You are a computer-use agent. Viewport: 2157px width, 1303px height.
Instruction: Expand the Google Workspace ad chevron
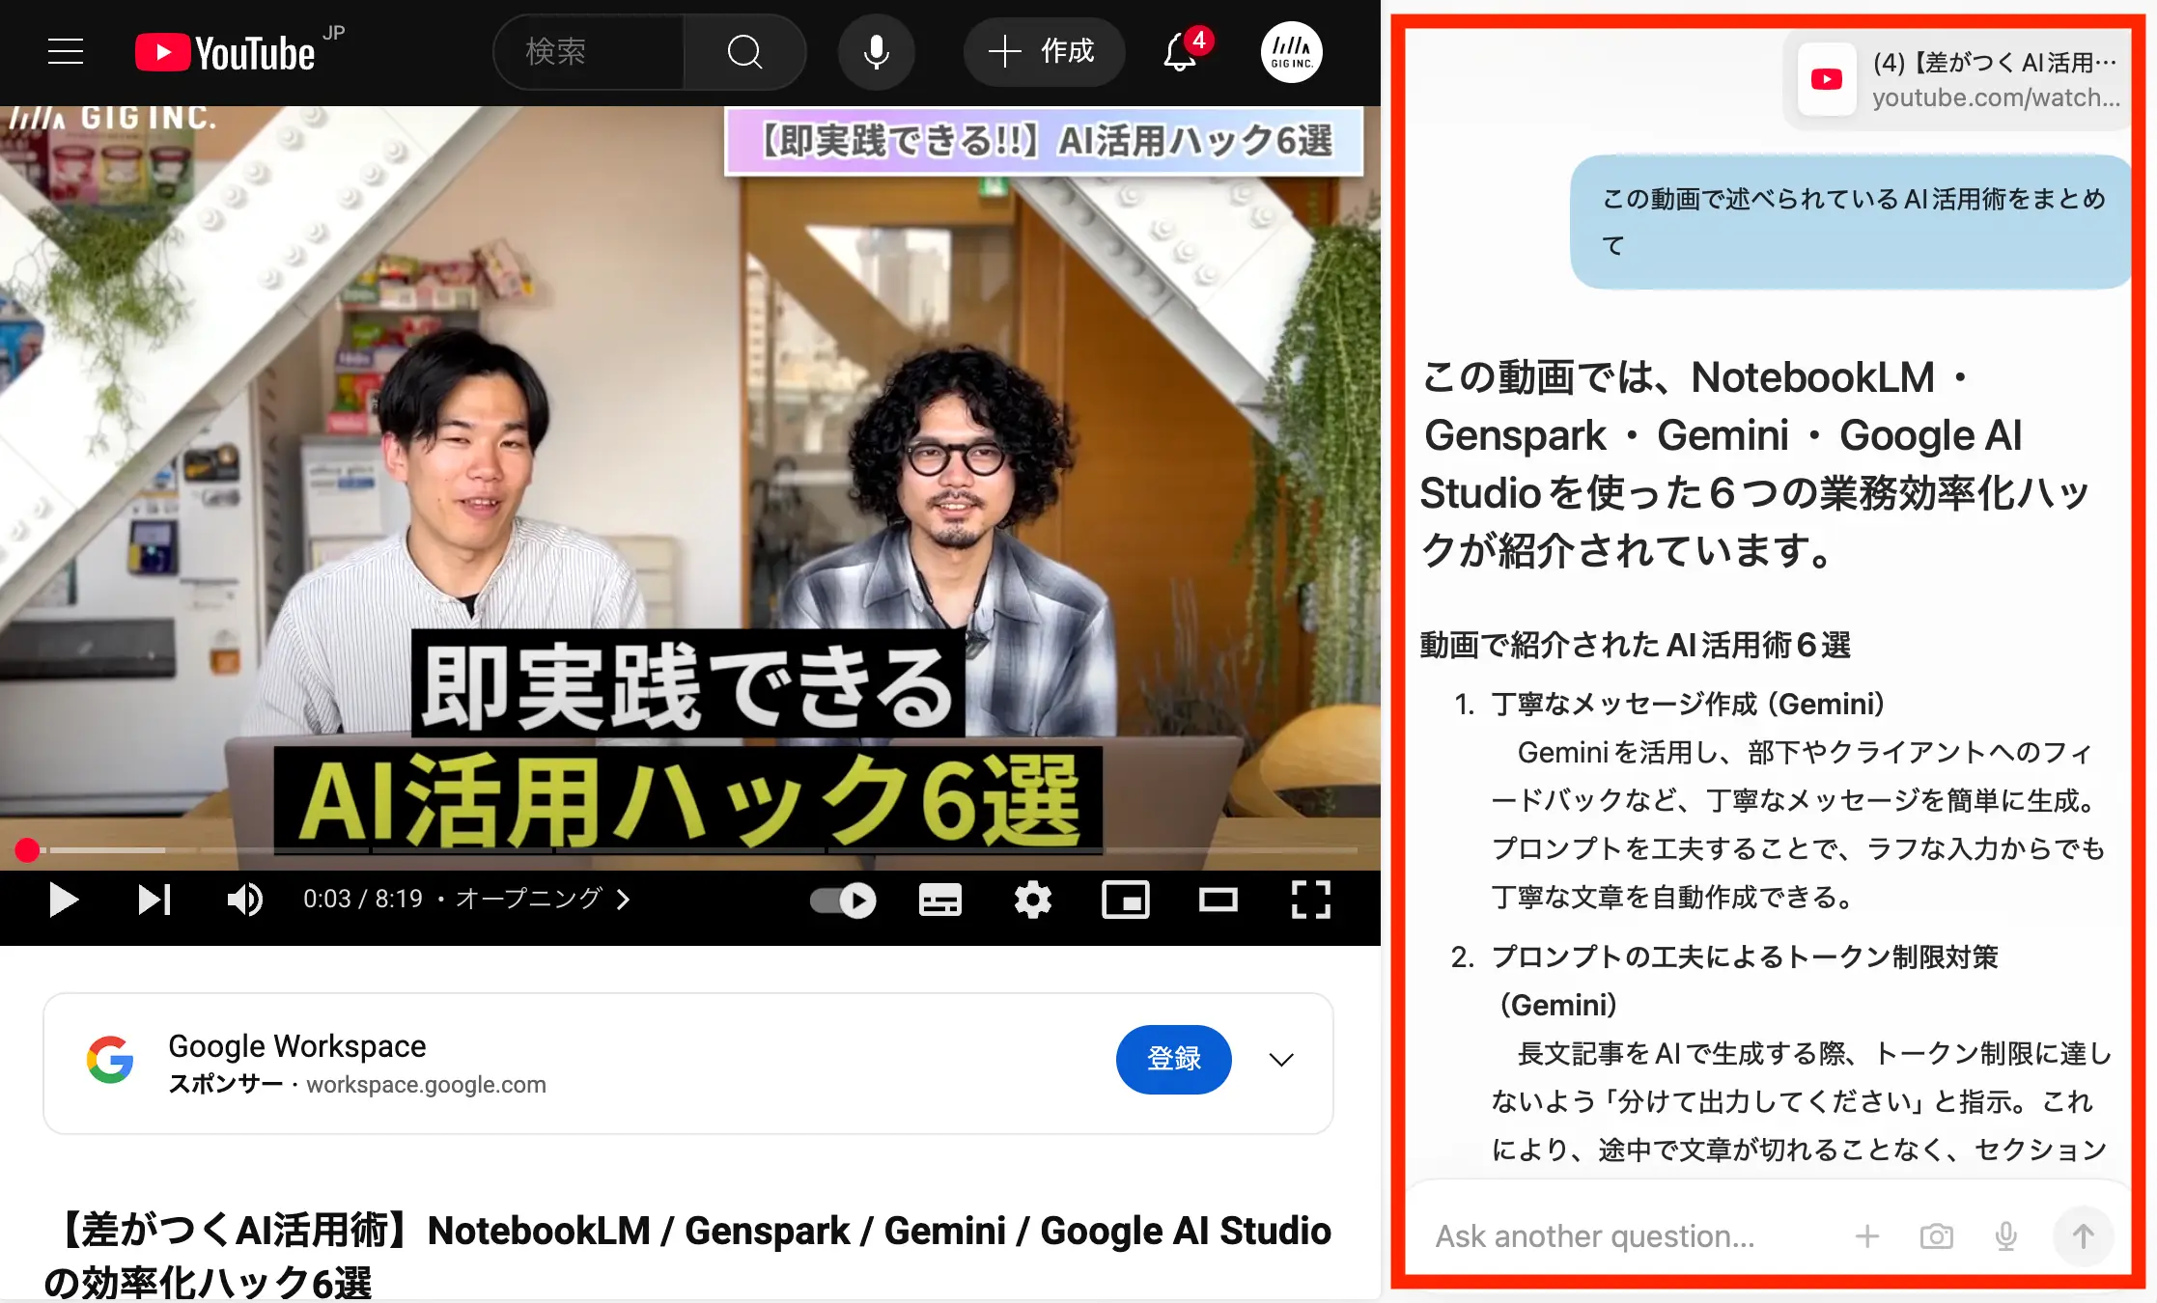click(1280, 1060)
